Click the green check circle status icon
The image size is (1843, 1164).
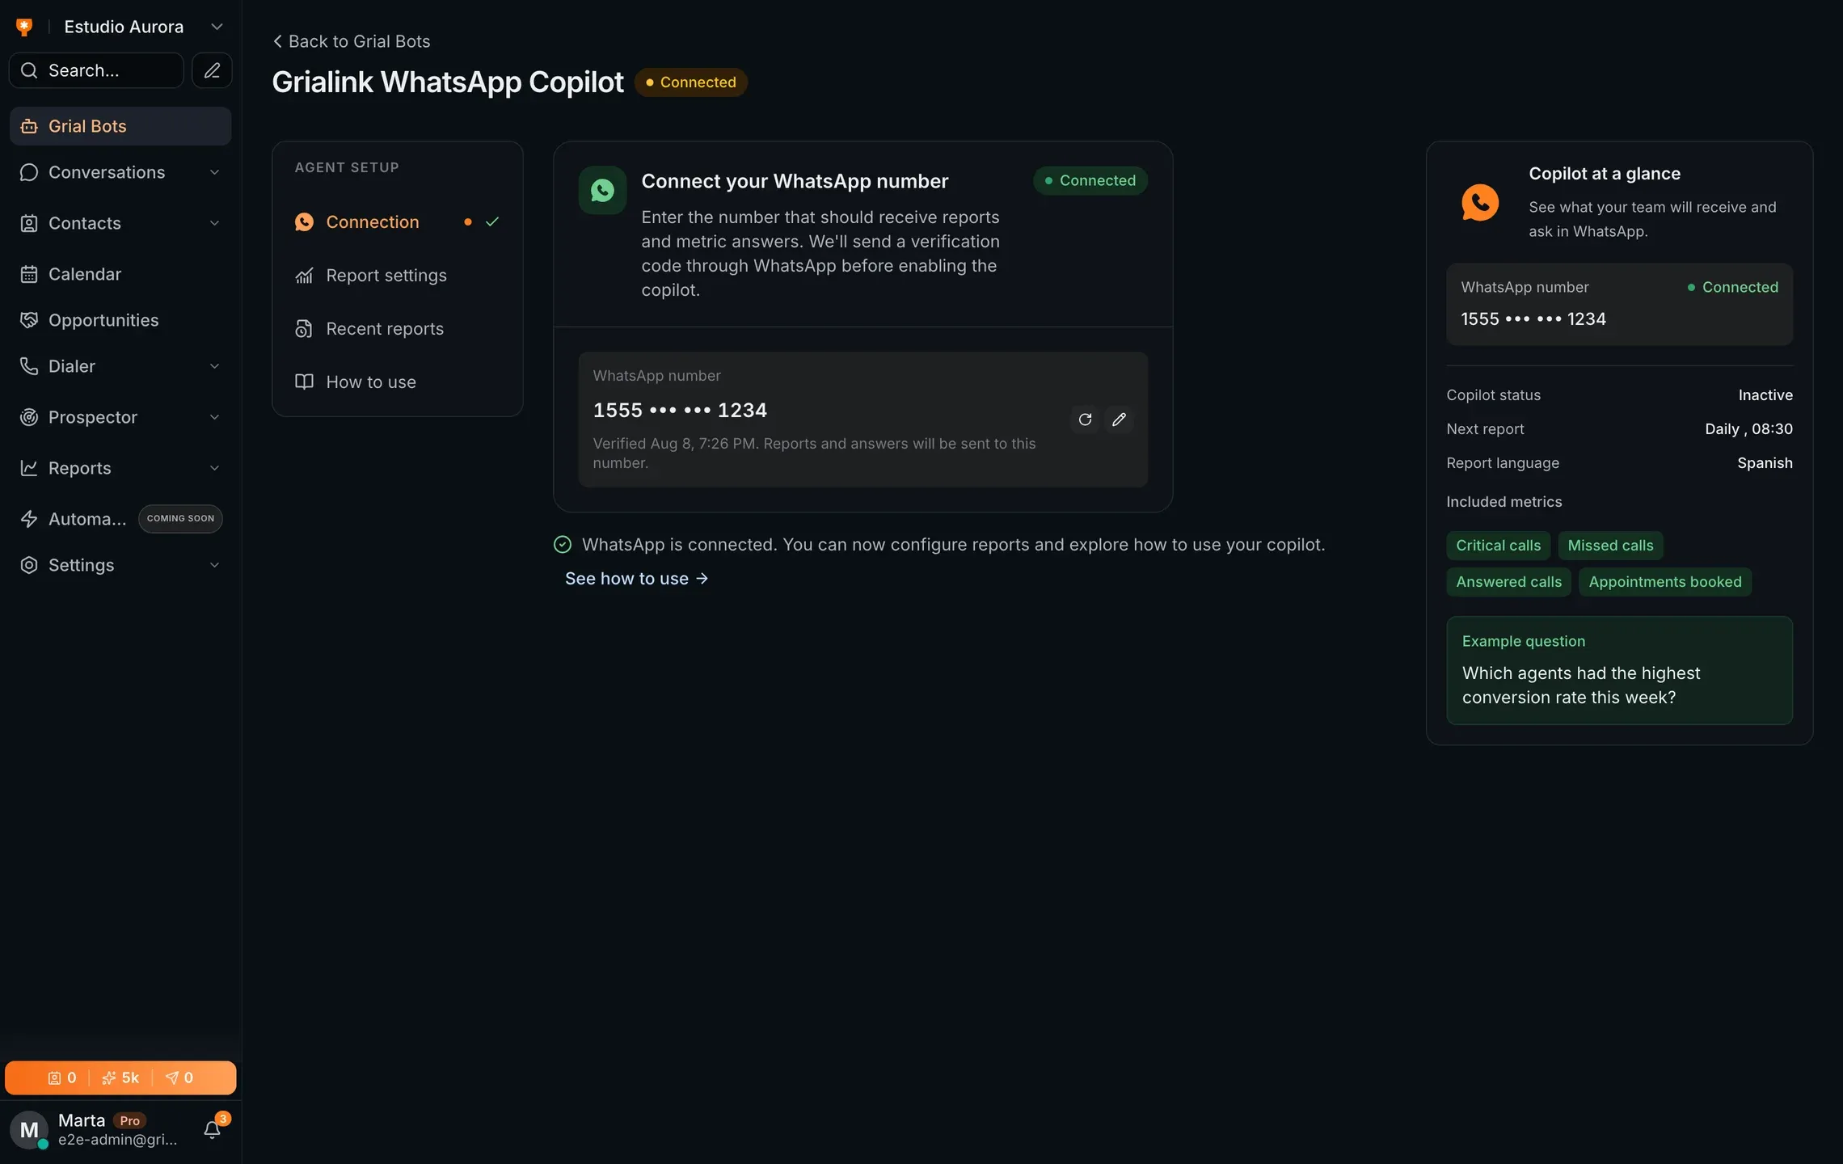[563, 545]
